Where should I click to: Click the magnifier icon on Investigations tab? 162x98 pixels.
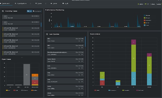coord(15,3)
